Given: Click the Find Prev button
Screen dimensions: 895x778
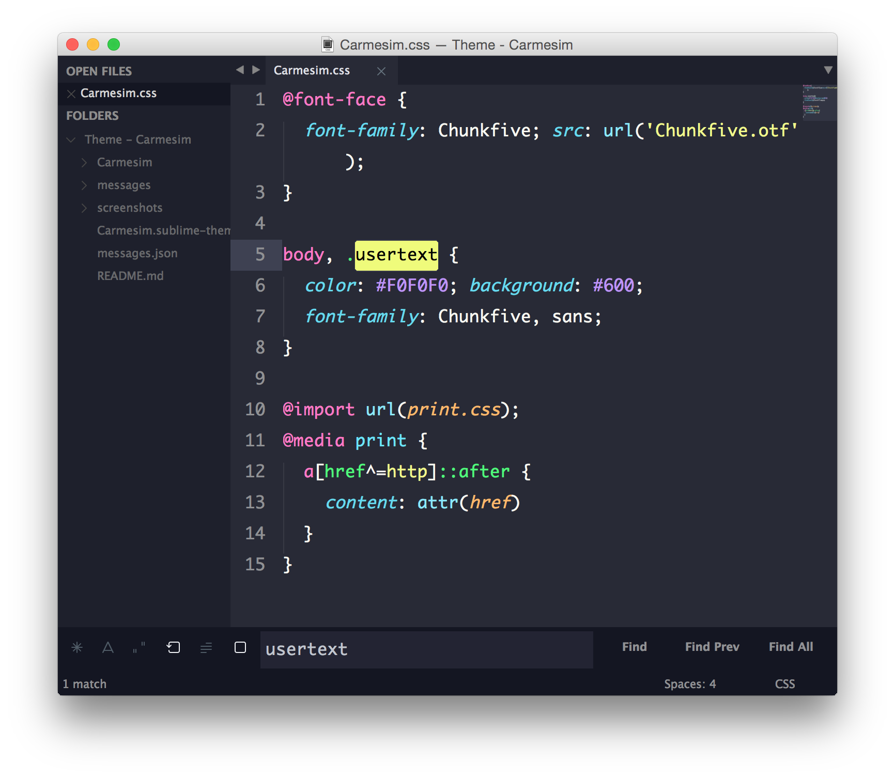Looking at the screenshot, I should (712, 647).
